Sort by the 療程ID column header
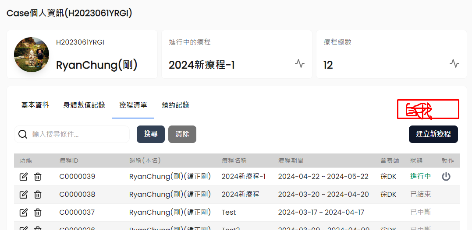Image resolution: width=472 pixels, height=230 pixels. pyautogui.click(x=69, y=160)
